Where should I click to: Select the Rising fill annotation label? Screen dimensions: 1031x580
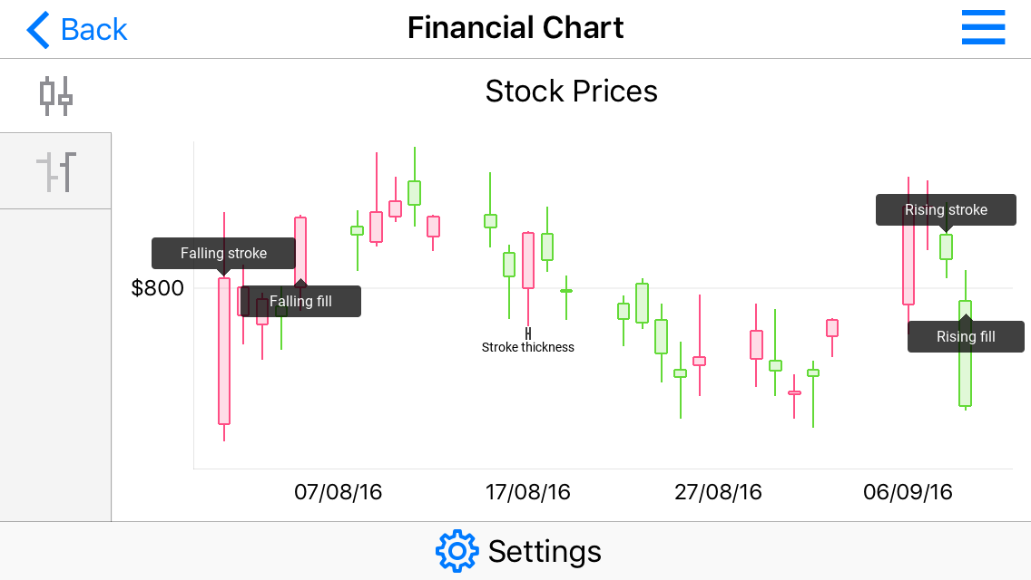(x=966, y=336)
